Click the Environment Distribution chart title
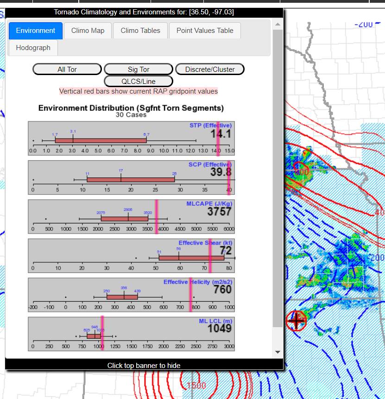This screenshot has width=385, height=399. pos(131,108)
